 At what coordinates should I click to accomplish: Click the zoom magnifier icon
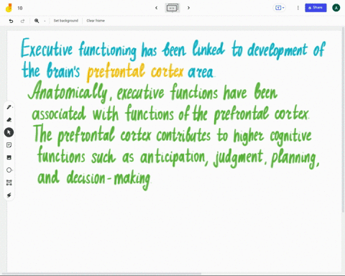37,21
